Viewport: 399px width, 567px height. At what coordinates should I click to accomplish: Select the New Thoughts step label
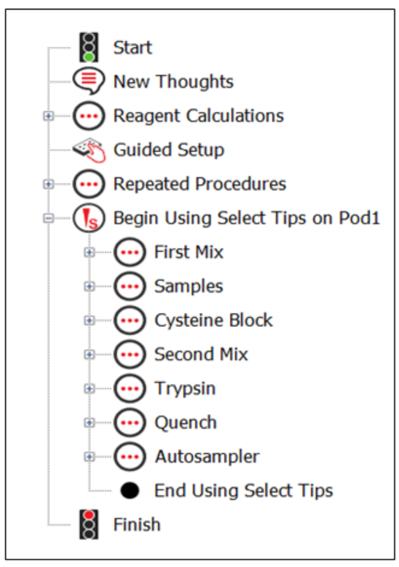(x=173, y=81)
